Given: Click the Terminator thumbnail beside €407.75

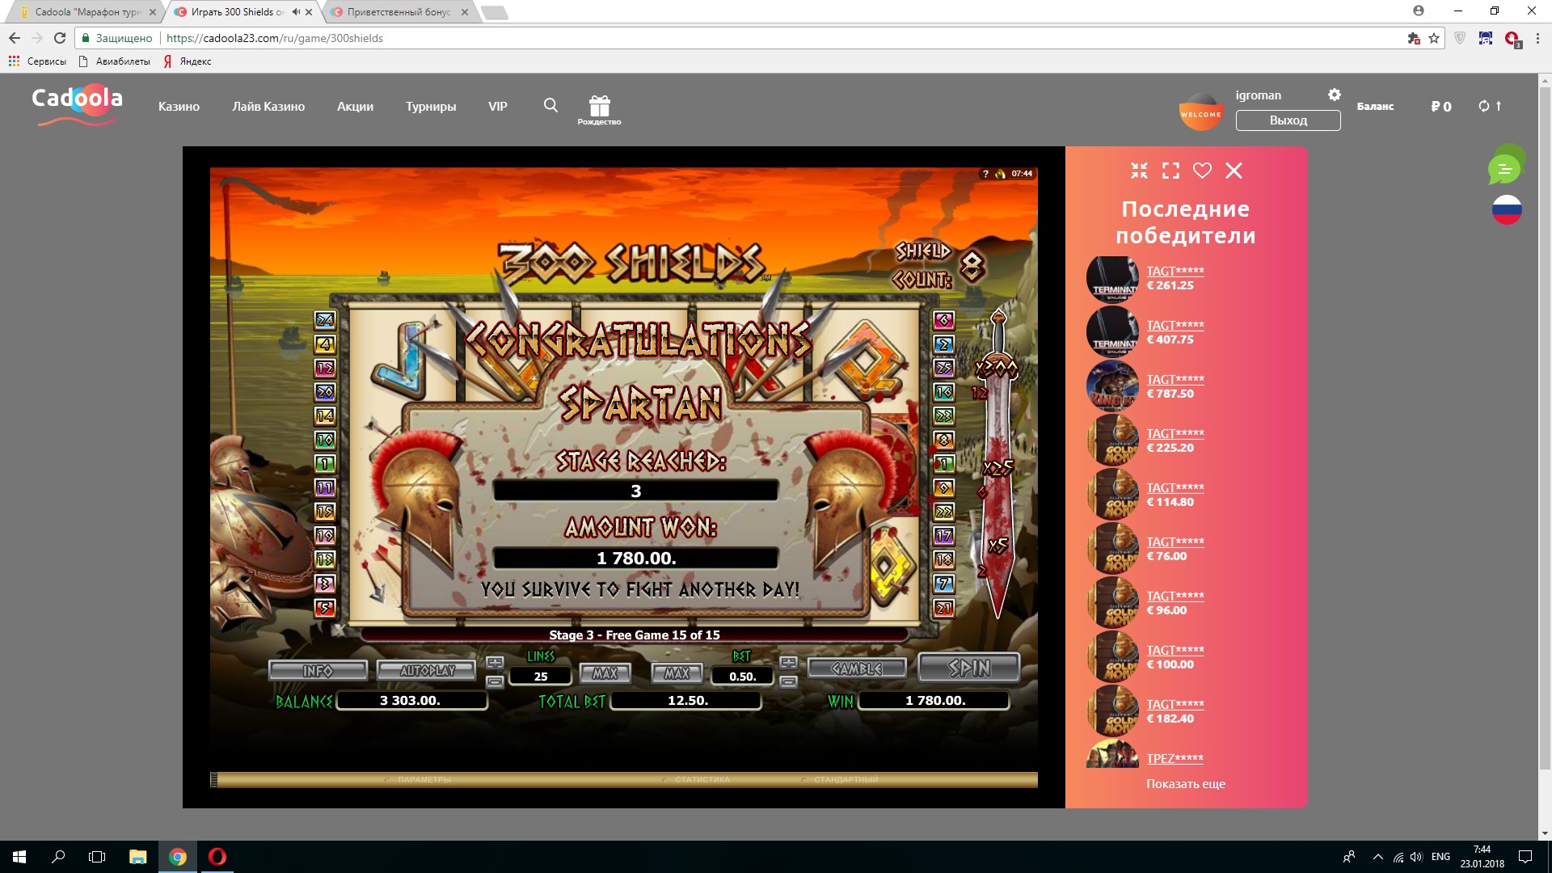Looking at the screenshot, I should 1112,332.
